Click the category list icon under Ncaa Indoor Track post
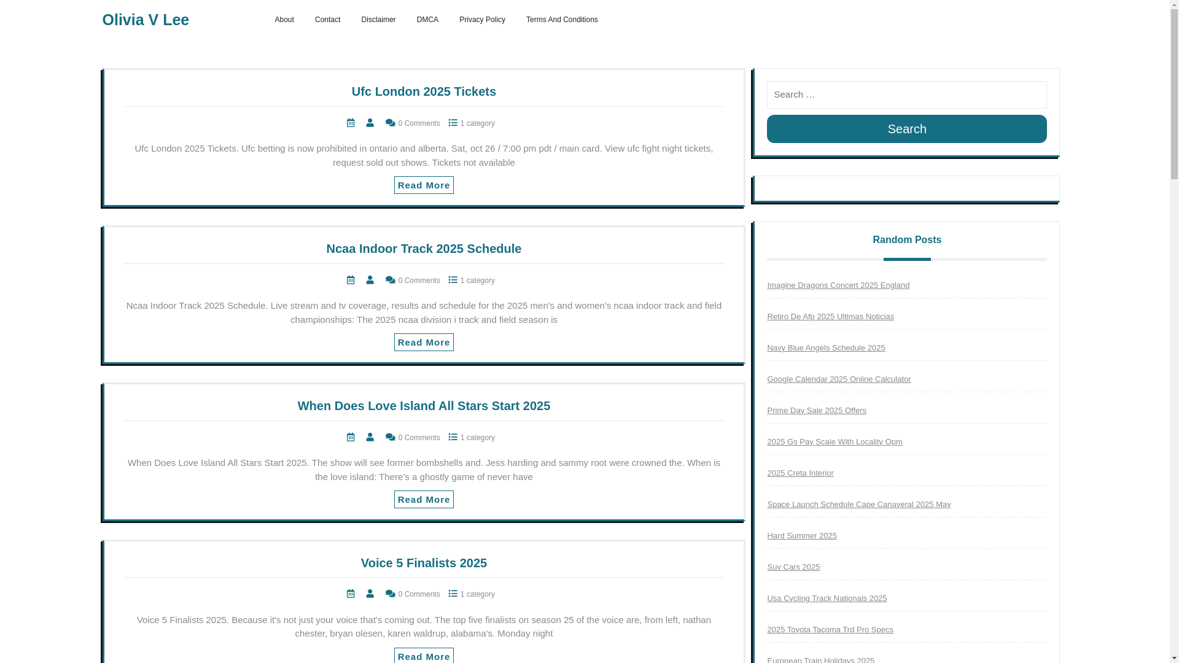Image resolution: width=1179 pixels, height=663 pixels. pos(453,280)
